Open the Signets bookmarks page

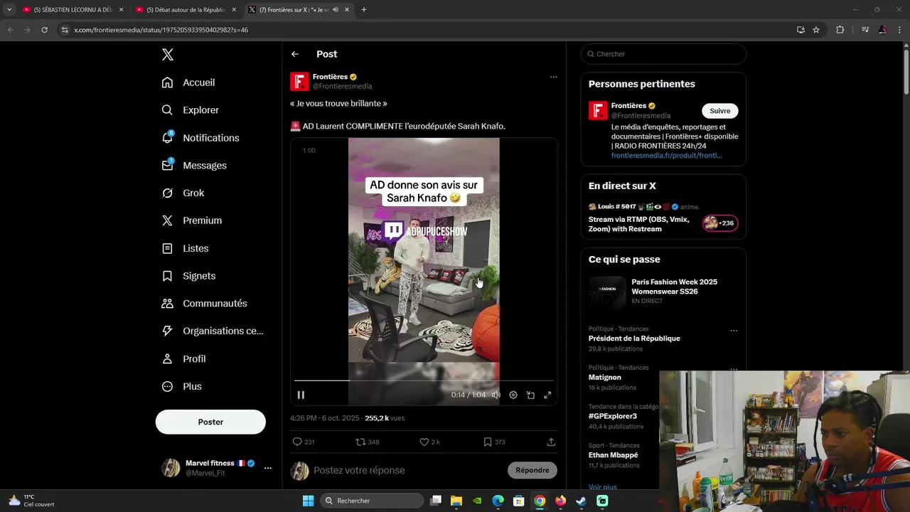[x=188, y=276]
